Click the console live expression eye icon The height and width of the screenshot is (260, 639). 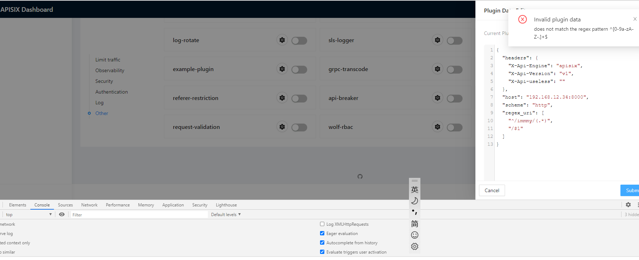click(62, 214)
